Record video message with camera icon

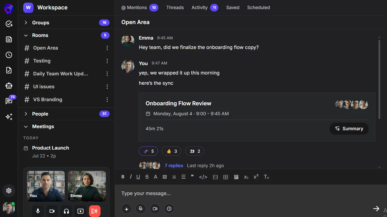(155, 209)
